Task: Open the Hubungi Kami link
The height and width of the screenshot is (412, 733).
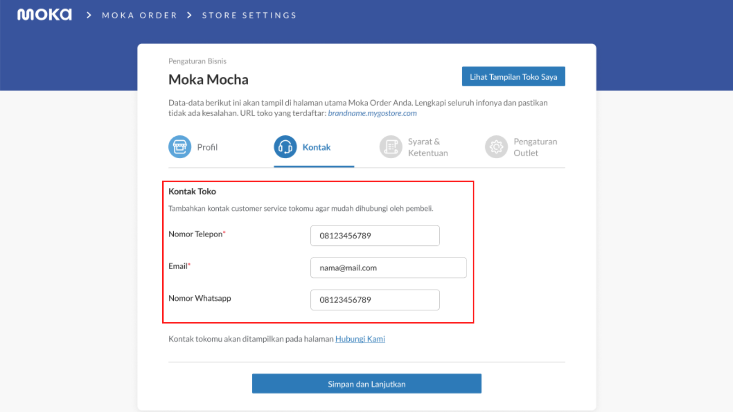Action: click(x=360, y=339)
